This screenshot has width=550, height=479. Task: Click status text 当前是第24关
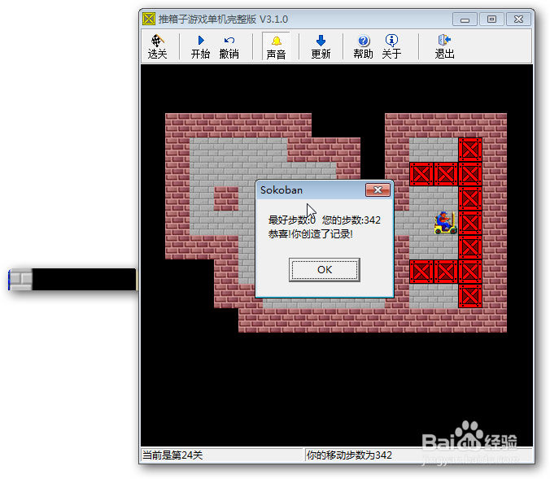pos(172,455)
